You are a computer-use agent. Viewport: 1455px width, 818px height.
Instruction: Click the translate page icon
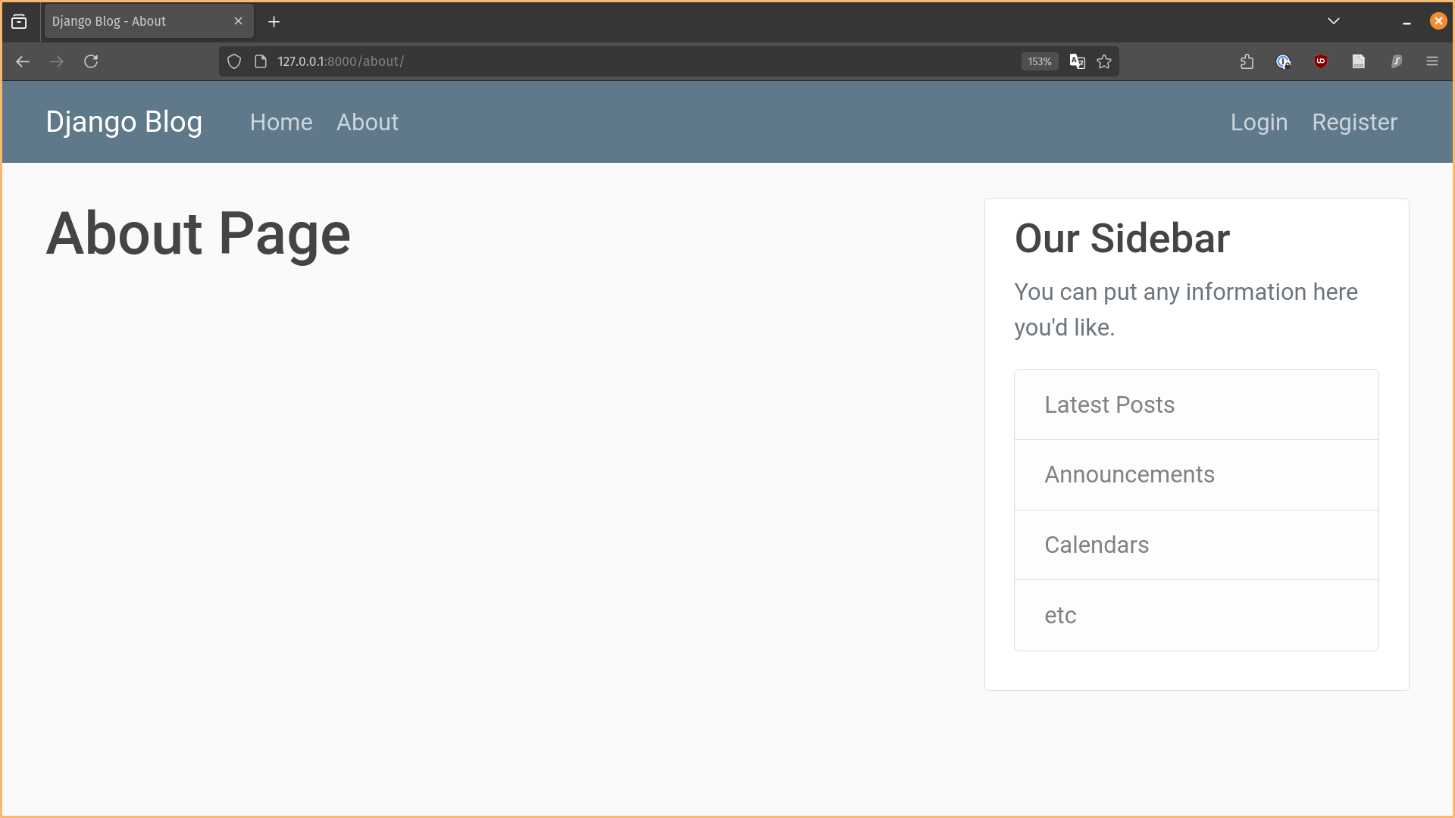(1077, 61)
